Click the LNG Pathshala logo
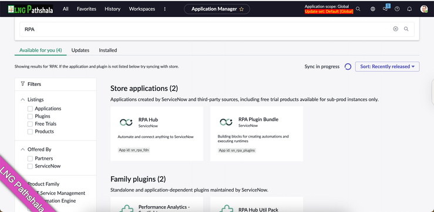Screen dimensions: 434x212 pos(30,9)
